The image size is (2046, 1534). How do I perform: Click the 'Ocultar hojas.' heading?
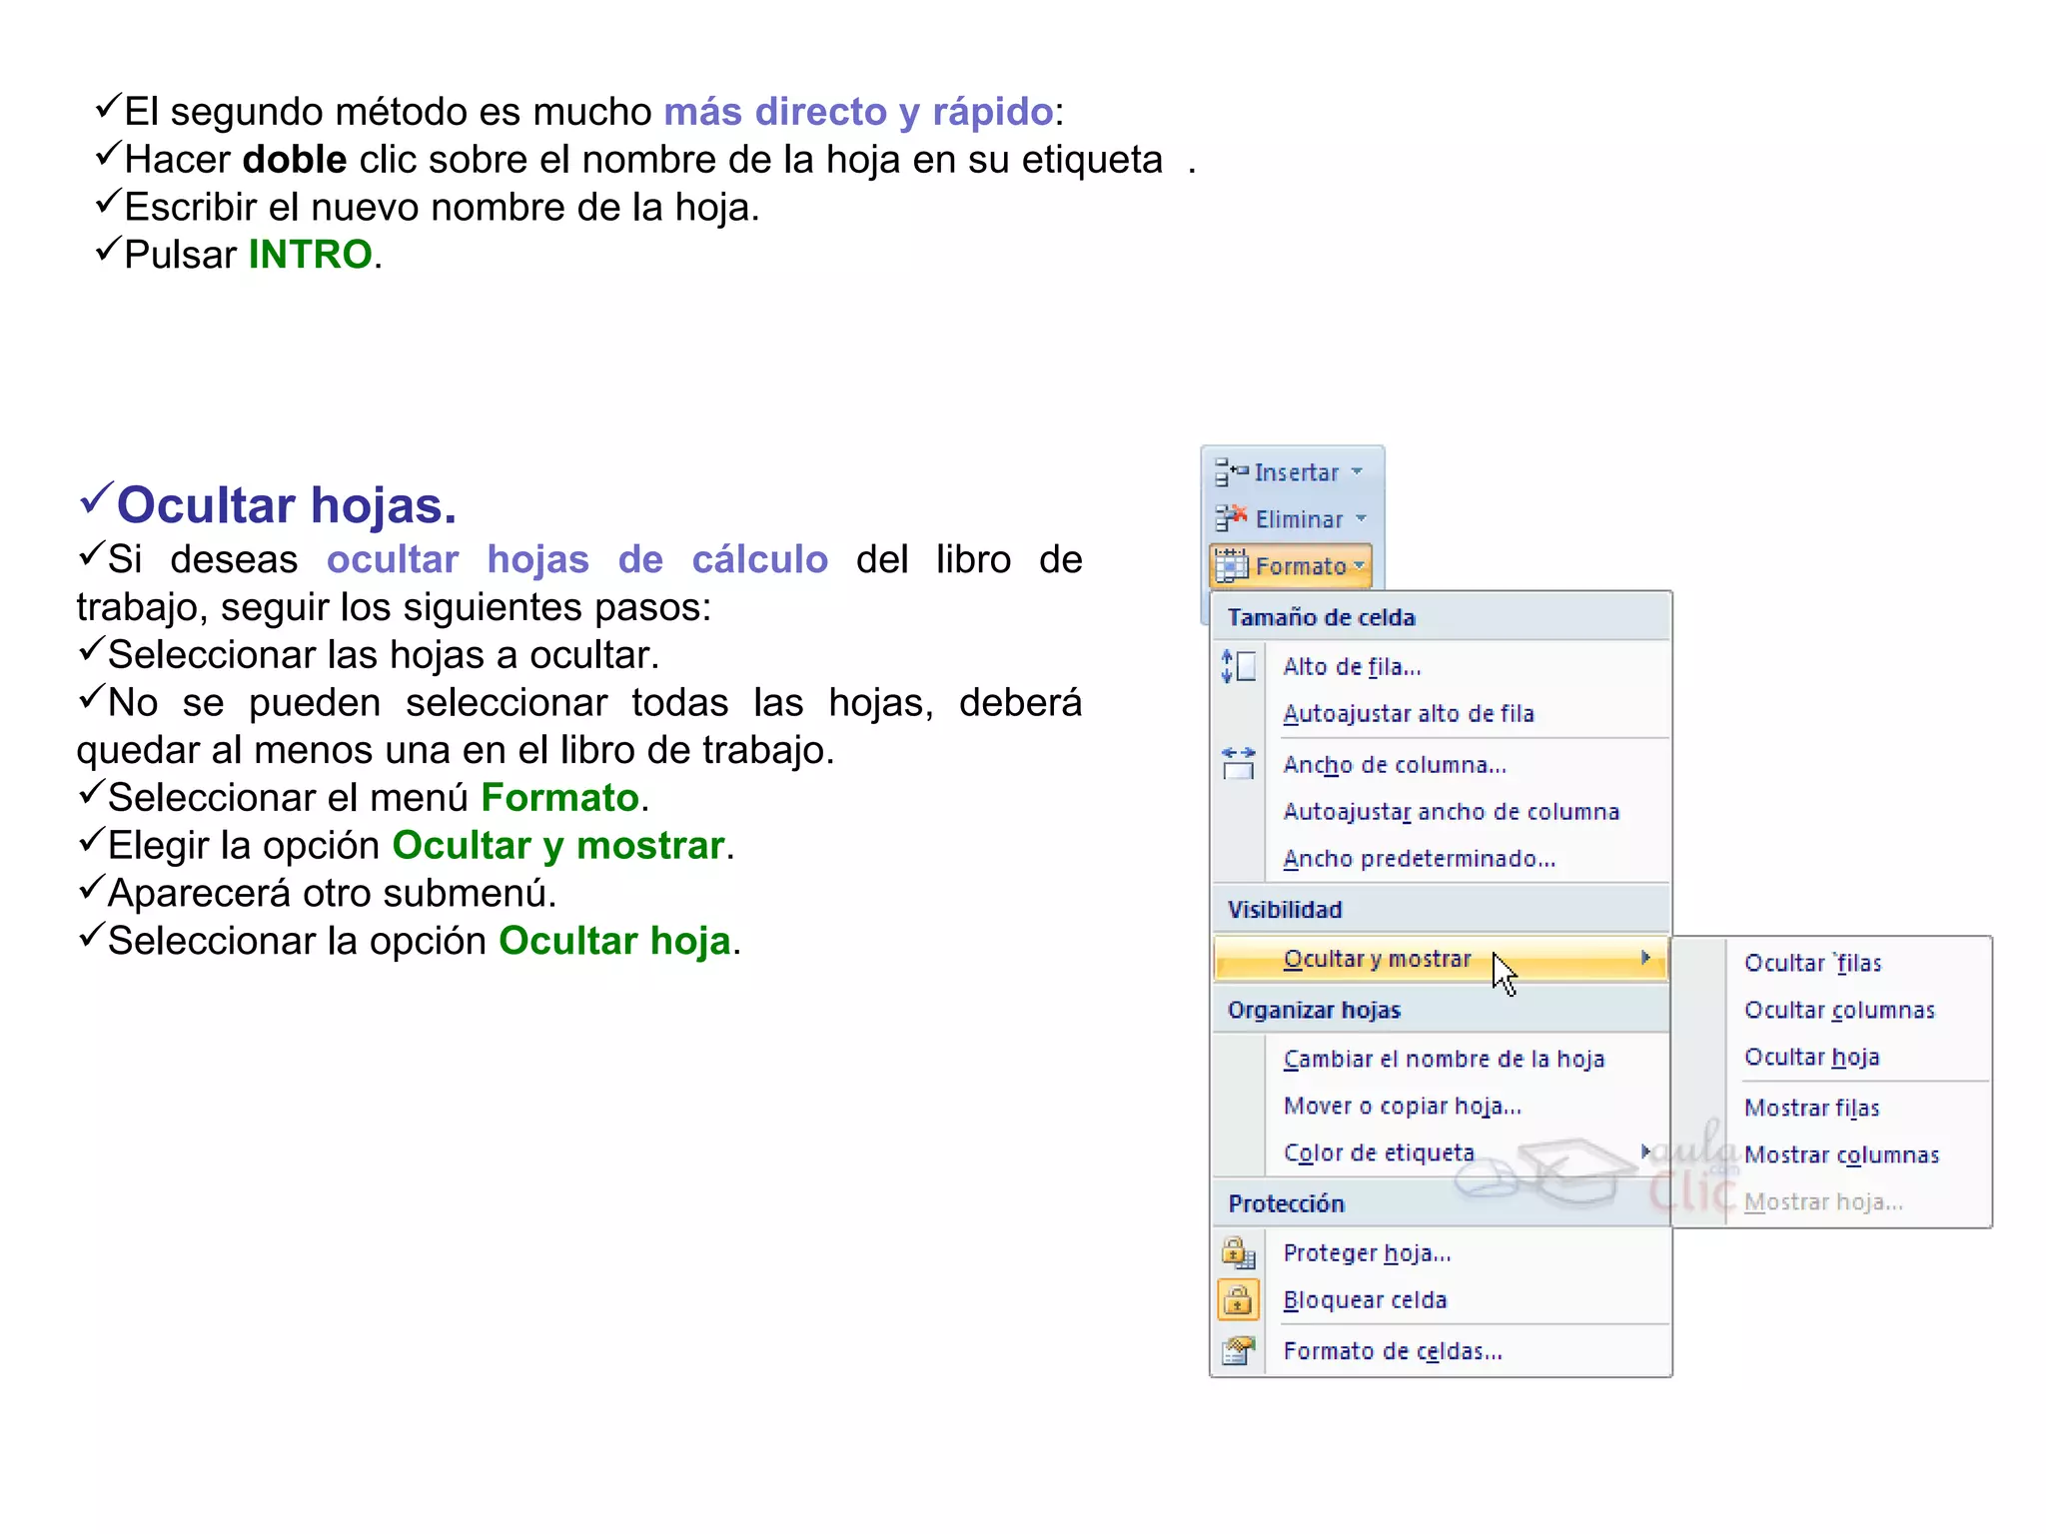(287, 504)
